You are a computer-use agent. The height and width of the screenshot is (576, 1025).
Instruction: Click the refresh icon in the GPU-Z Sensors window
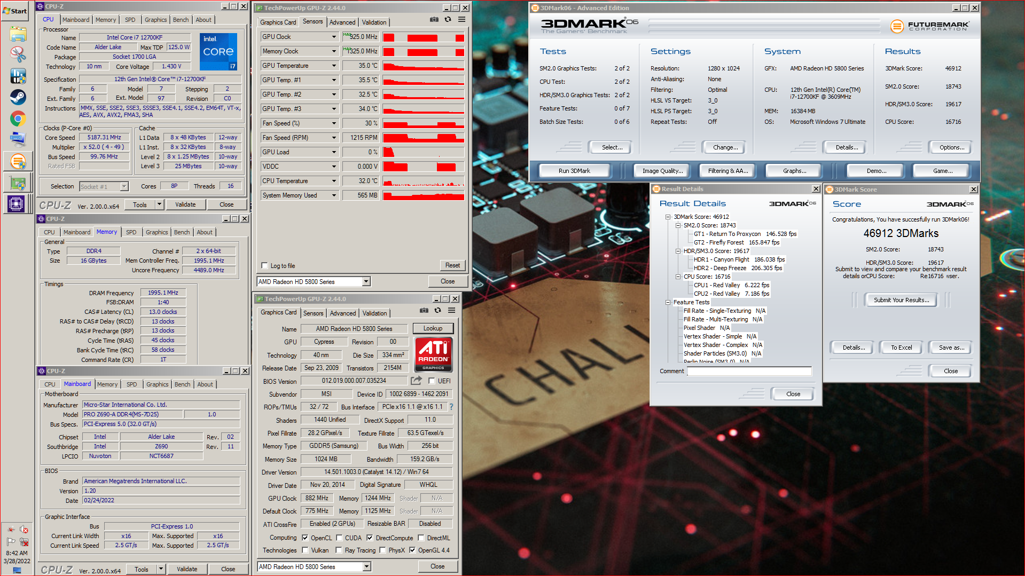[x=448, y=20]
